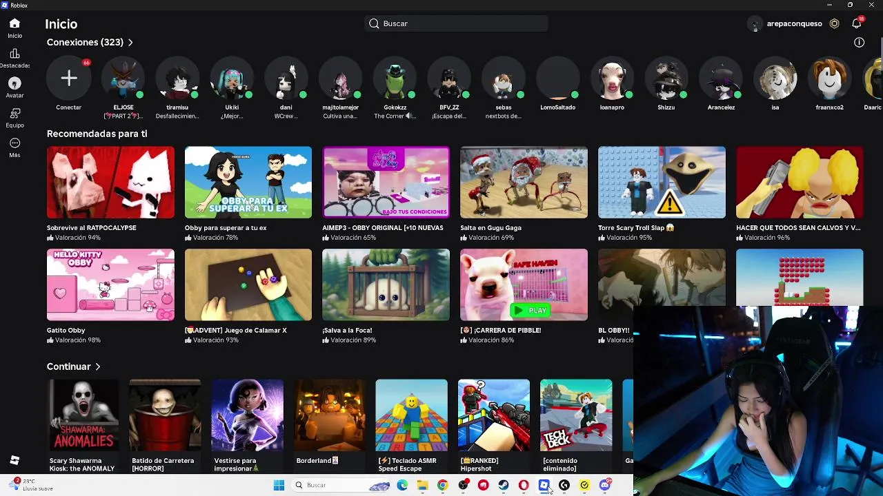
Task: Open Salta en Gugu Gaga game
Action: click(x=524, y=183)
